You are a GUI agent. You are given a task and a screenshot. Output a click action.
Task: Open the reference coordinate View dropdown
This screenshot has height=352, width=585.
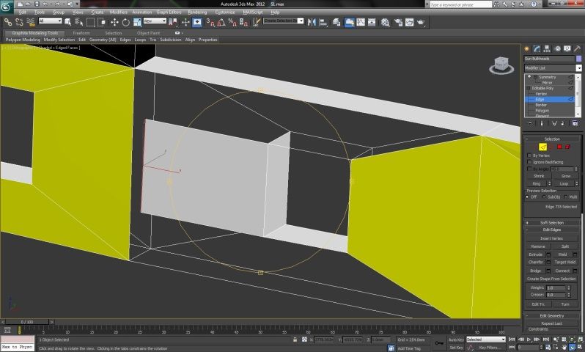point(155,21)
